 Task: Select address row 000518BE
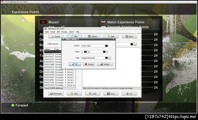[53, 65]
